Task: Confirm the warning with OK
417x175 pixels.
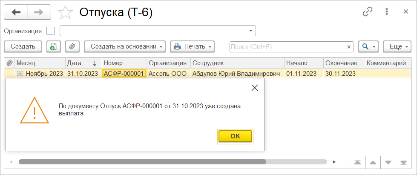Action: point(235,136)
